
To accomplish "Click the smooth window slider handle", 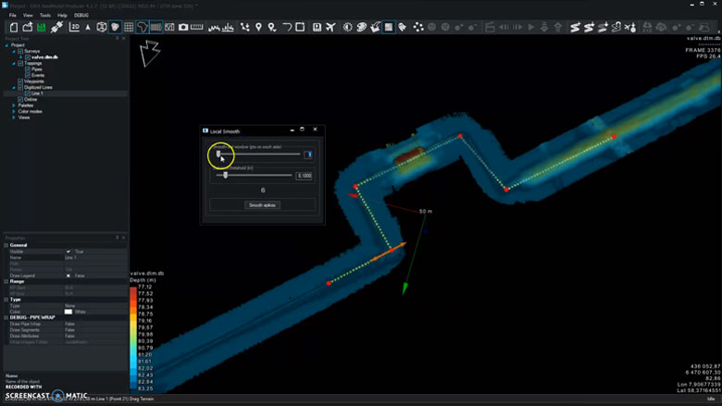I will pos(219,154).
